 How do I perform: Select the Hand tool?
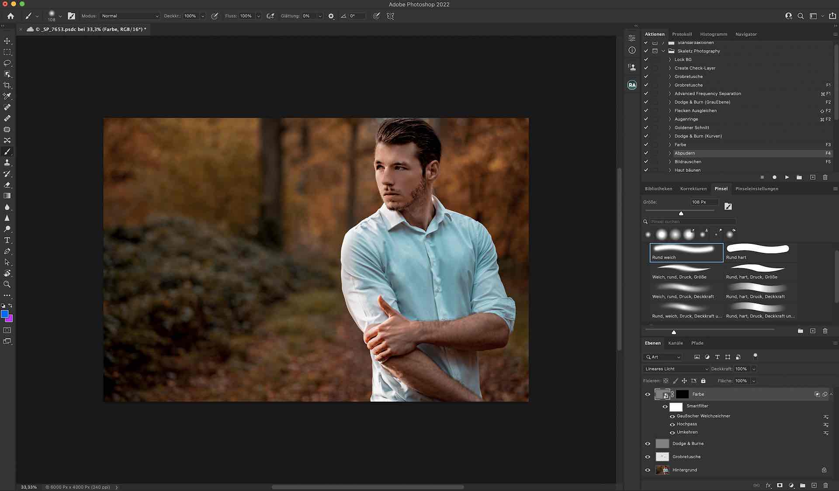coord(7,273)
